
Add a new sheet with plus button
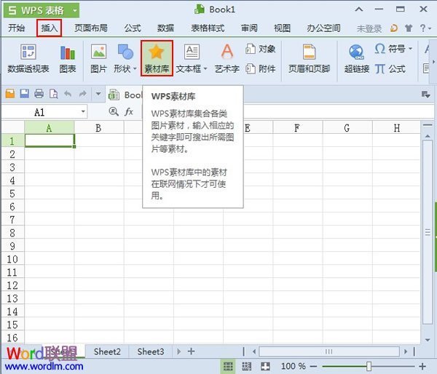[x=191, y=351]
